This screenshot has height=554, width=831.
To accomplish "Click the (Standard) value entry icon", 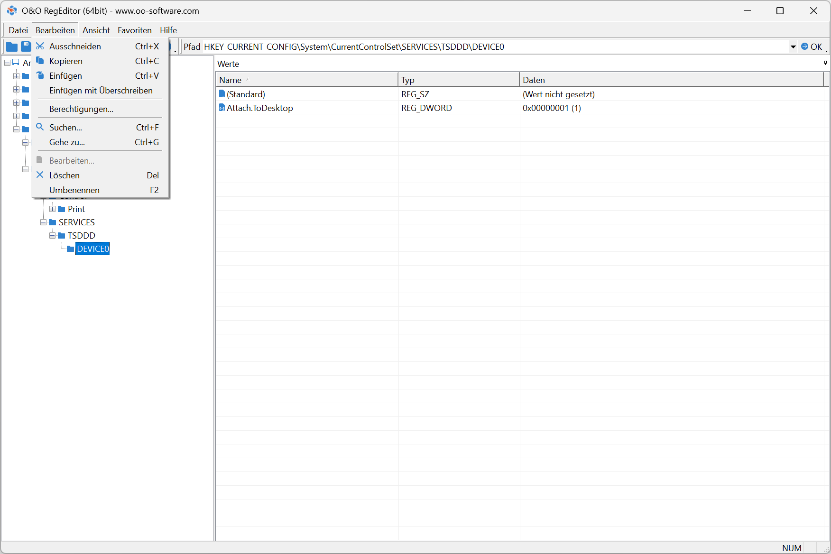I will pos(222,94).
